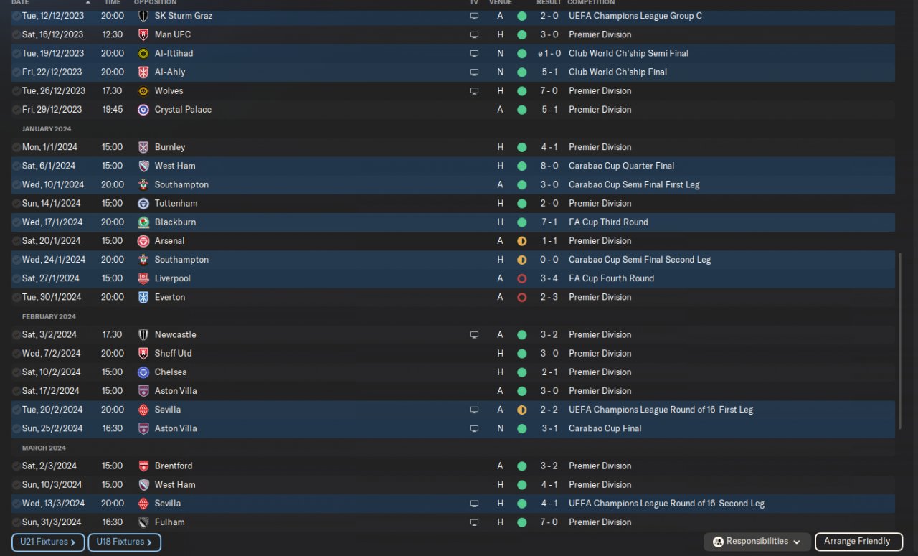Toggle the check mark beside Sat, 2/3/2024
The image size is (918, 556).
tap(16, 466)
